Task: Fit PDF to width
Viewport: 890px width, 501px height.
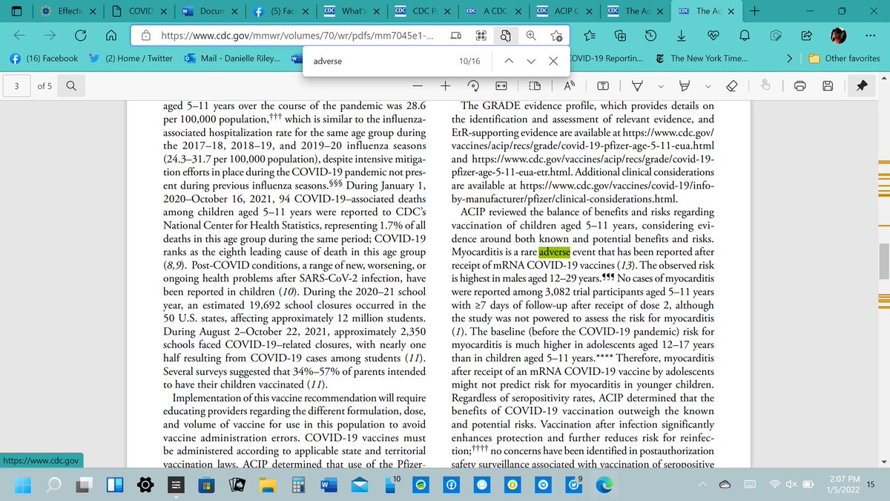Action: 501,86
